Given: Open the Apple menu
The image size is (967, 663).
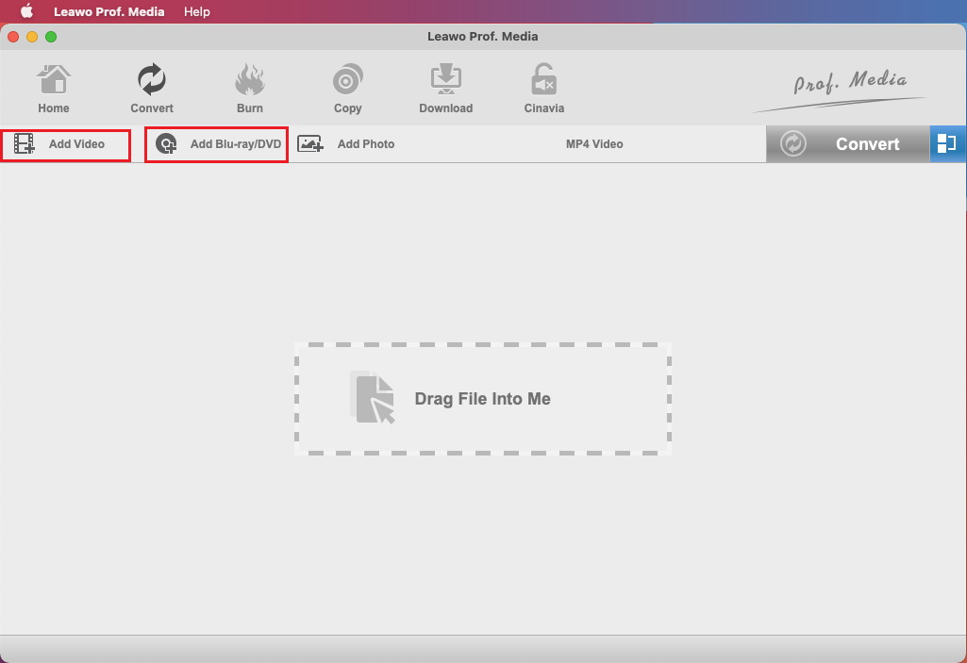Looking at the screenshot, I should pyautogui.click(x=26, y=11).
